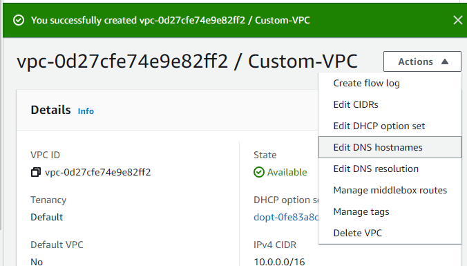Choose Create flow log from Actions
This screenshot has height=266, width=467.
point(390,83)
